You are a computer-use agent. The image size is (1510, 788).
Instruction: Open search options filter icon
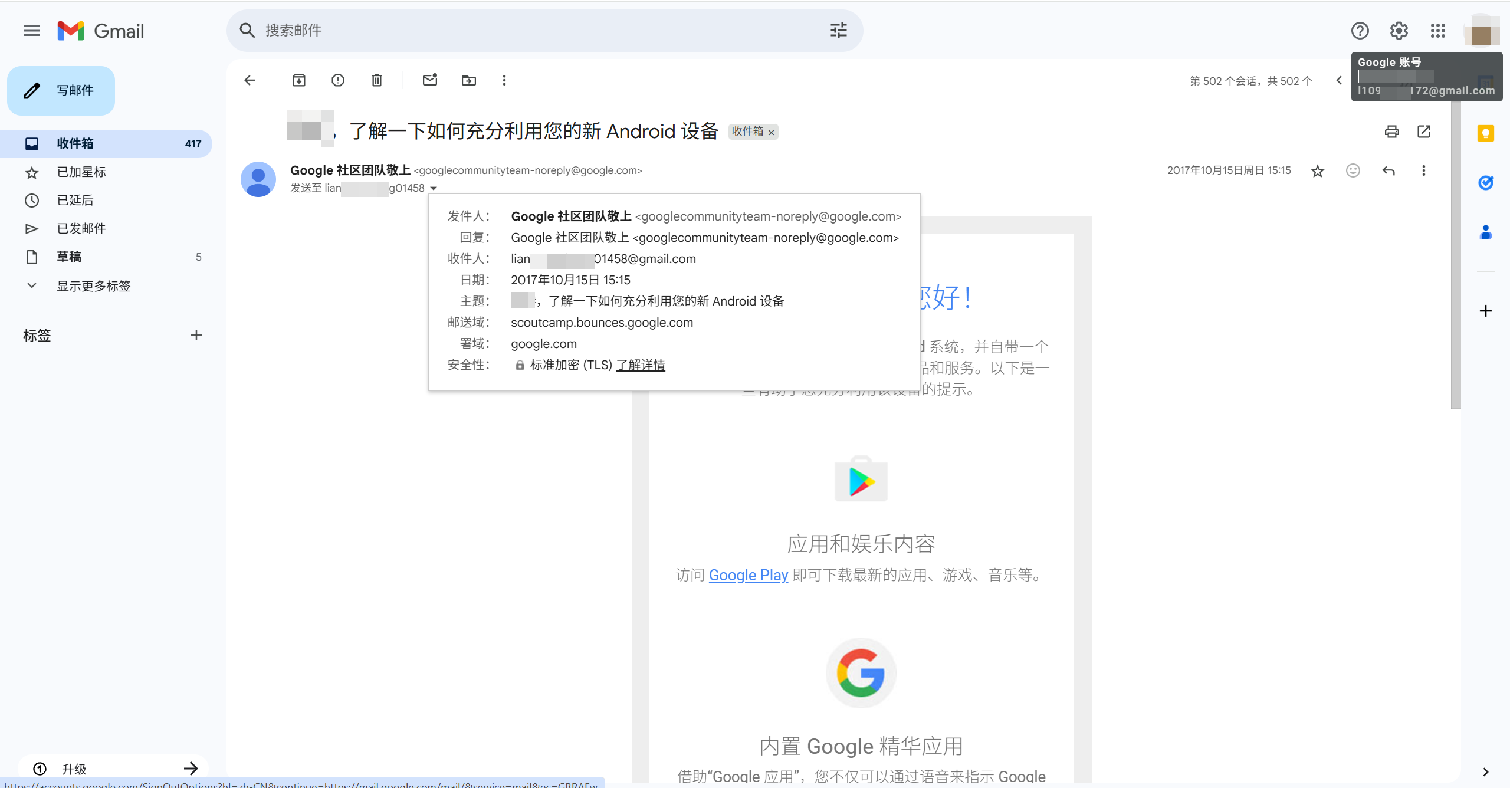(838, 31)
